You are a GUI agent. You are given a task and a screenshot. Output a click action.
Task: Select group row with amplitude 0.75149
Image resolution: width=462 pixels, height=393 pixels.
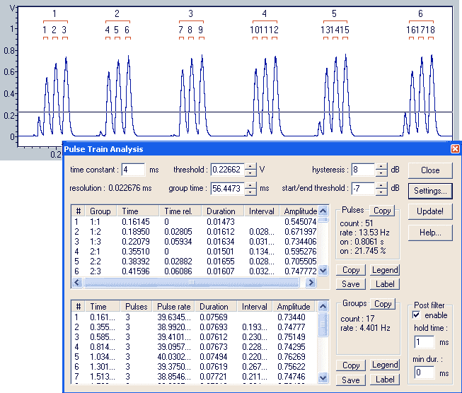click(195, 336)
